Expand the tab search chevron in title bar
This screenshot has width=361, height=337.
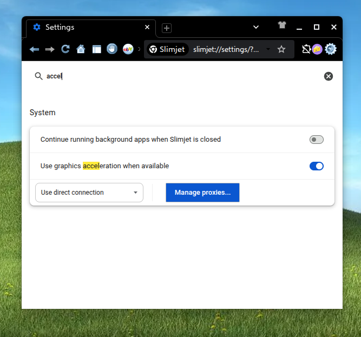[256, 27]
